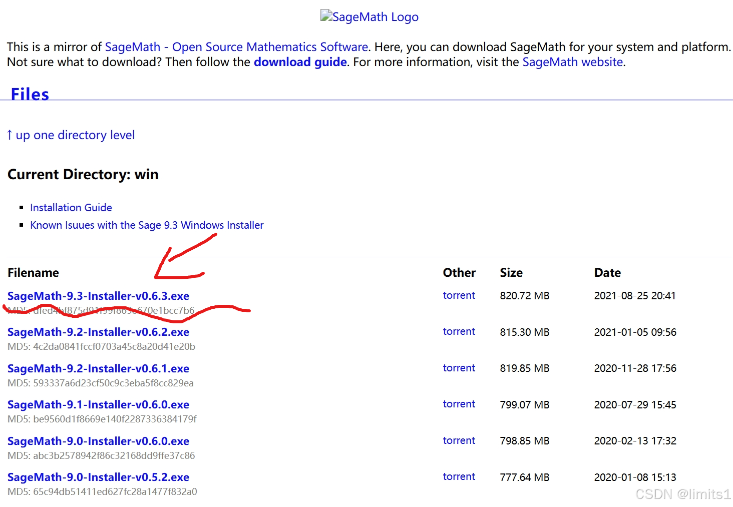Image resolution: width=733 pixels, height=507 pixels.
Task: Download SageMath-9.0-Installer-v0.6.0.exe
Action: (x=98, y=441)
